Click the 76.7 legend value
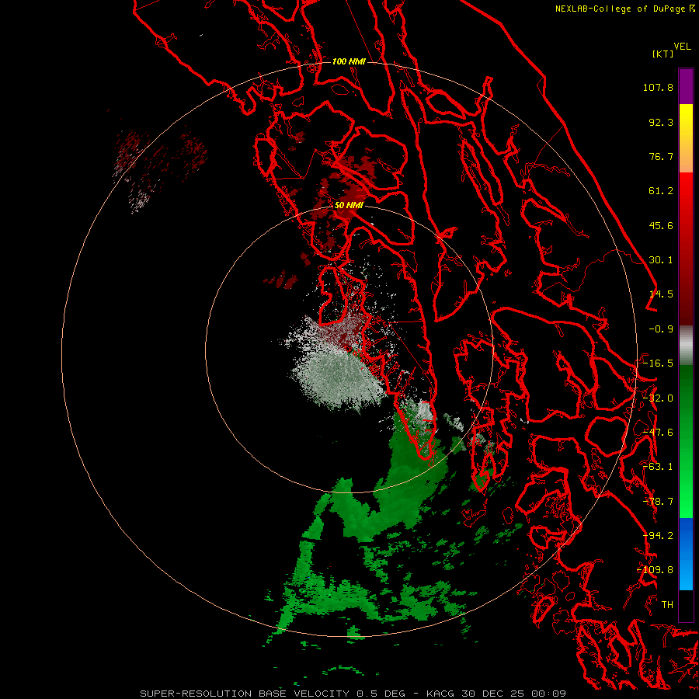The height and width of the screenshot is (699, 699). click(661, 156)
